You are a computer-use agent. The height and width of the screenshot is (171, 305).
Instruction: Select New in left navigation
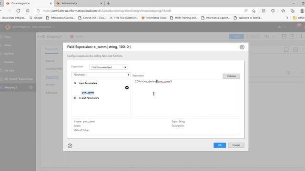point(8,37)
